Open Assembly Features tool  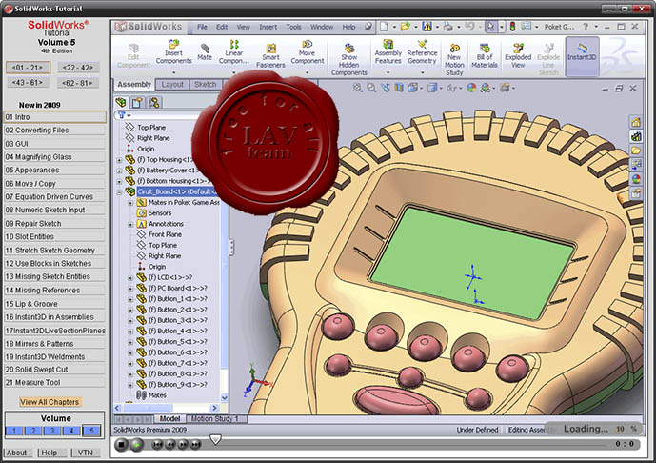(x=388, y=52)
